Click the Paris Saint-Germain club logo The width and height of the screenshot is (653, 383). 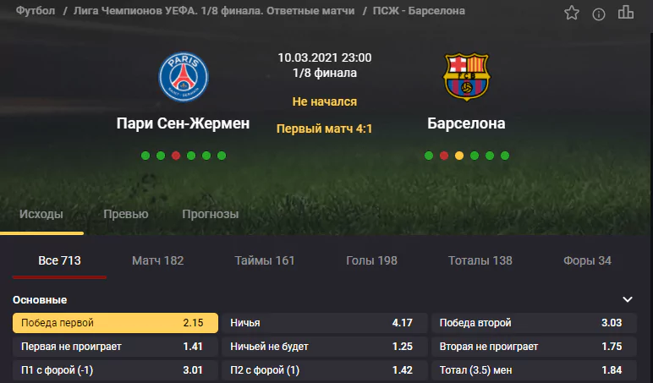coord(184,77)
